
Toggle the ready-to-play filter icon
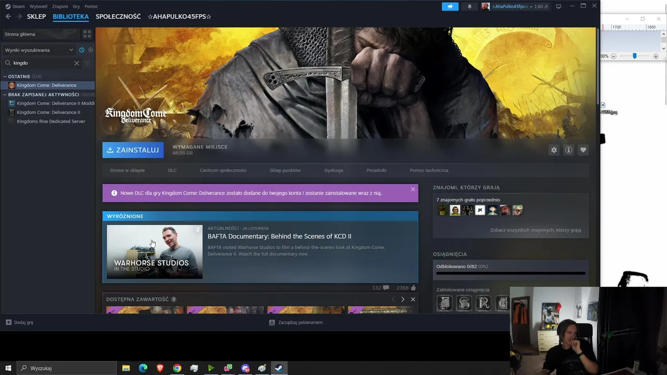[90, 50]
